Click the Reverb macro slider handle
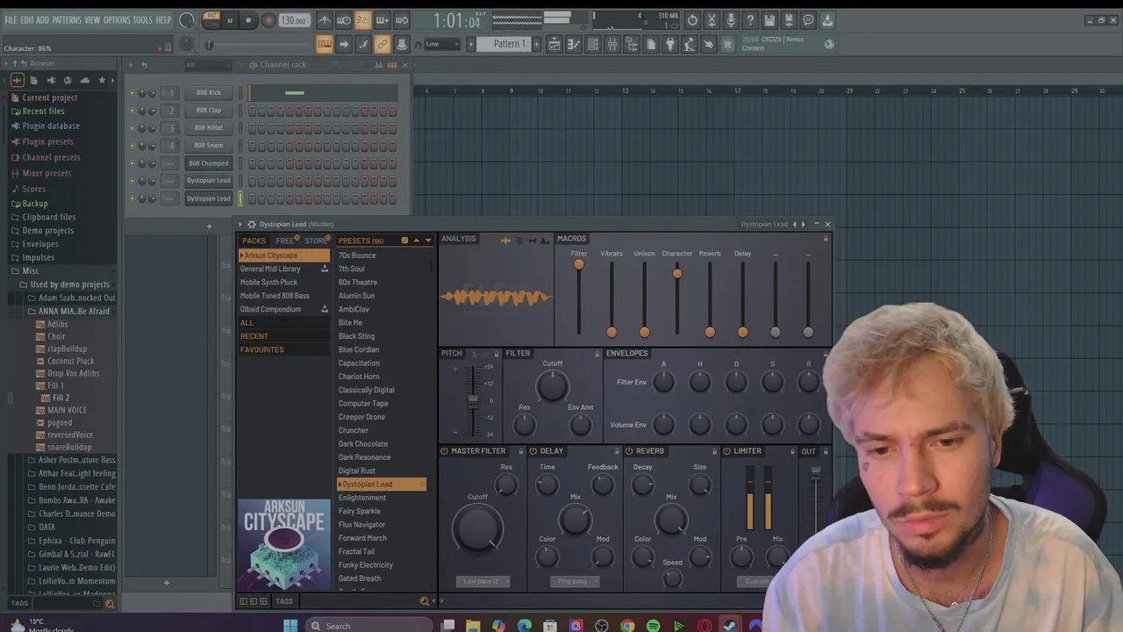Image resolution: width=1123 pixels, height=632 pixels. [710, 332]
